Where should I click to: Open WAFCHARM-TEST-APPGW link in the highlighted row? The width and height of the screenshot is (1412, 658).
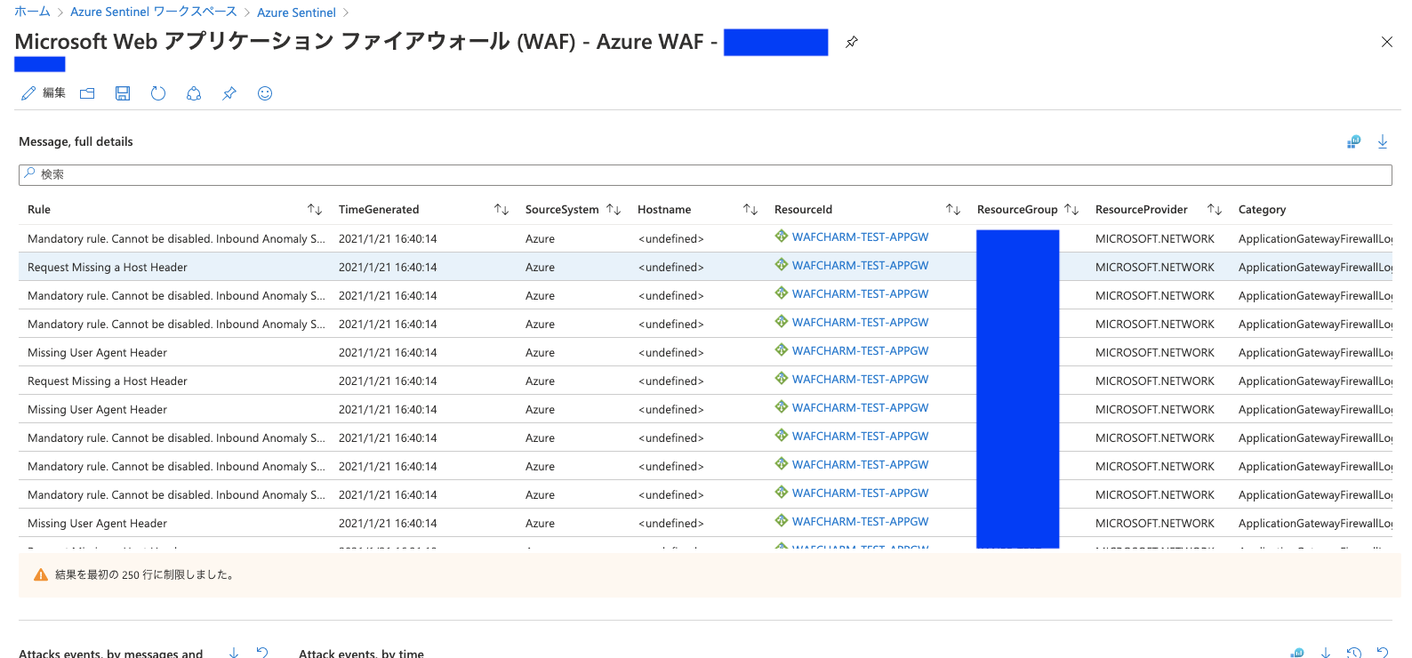[x=860, y=266]
